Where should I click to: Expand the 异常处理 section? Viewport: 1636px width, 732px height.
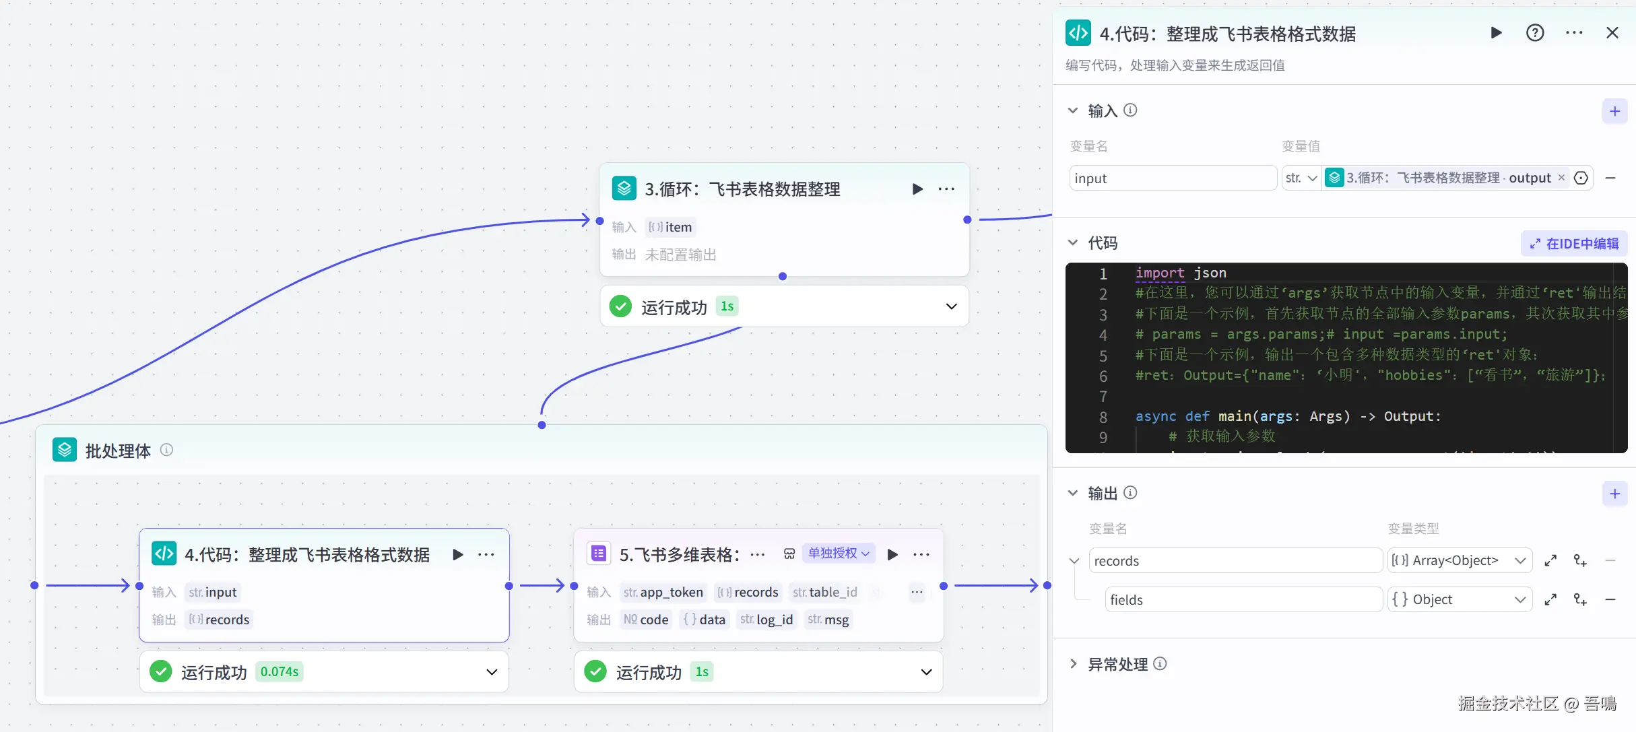[1073, 664]
